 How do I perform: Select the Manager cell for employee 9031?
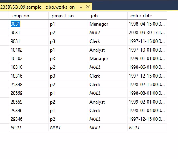tap(108, 24)
